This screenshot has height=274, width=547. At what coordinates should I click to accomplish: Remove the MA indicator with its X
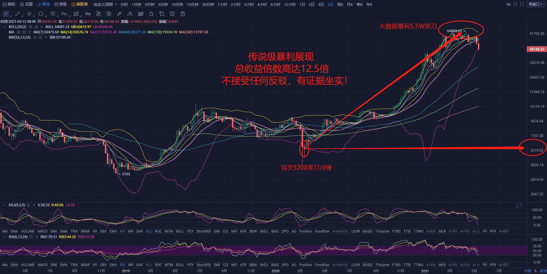pos(30,32)
